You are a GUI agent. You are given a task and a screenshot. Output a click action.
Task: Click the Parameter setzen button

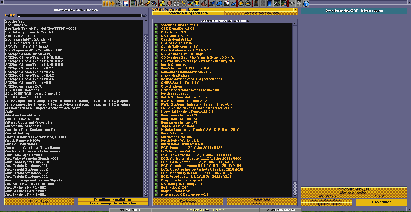point(326,201)
